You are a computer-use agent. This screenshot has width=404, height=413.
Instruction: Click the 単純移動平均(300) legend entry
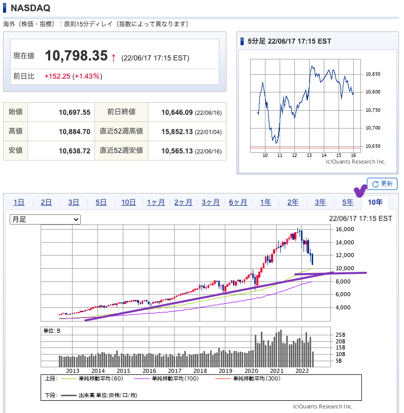248,379
